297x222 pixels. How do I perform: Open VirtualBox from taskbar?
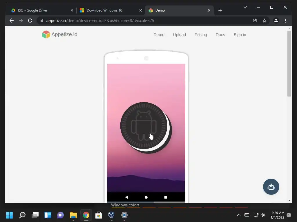[111, 215]
